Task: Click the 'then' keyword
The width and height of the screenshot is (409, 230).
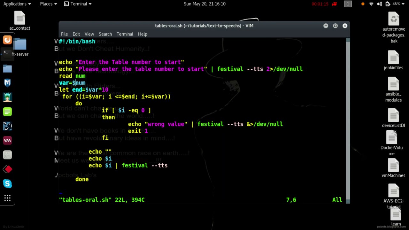Action: 108,117
